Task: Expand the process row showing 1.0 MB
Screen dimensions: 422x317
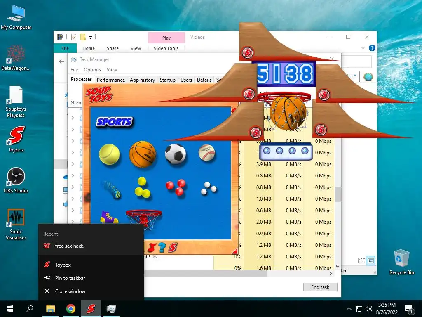Action: (x=73, y=199)
